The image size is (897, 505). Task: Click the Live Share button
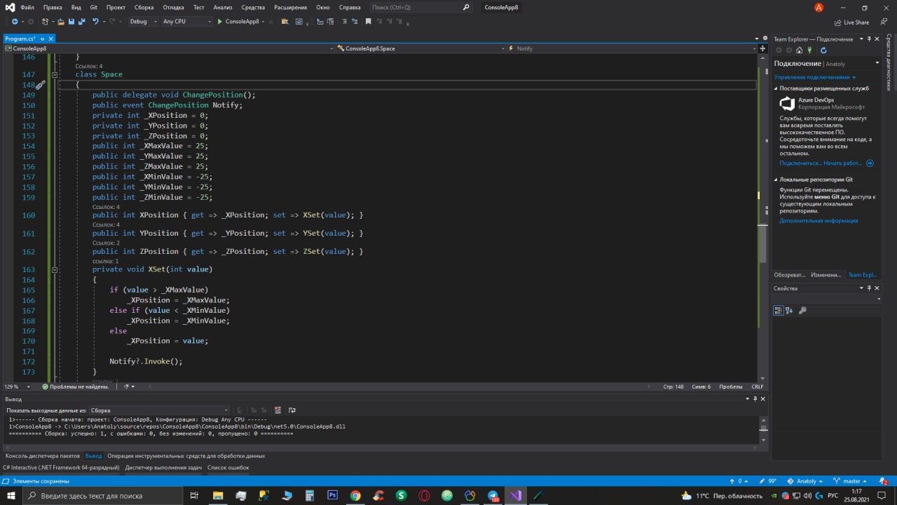[x=851, y=22]
